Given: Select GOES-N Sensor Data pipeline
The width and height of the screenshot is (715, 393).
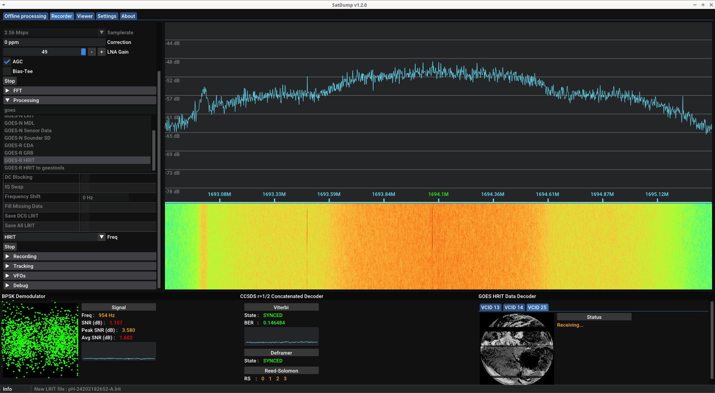Looking at the screenshot, I should click(77, 130).
